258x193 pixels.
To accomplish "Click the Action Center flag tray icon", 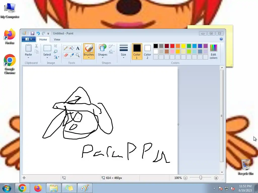I will tap(220, 188).
